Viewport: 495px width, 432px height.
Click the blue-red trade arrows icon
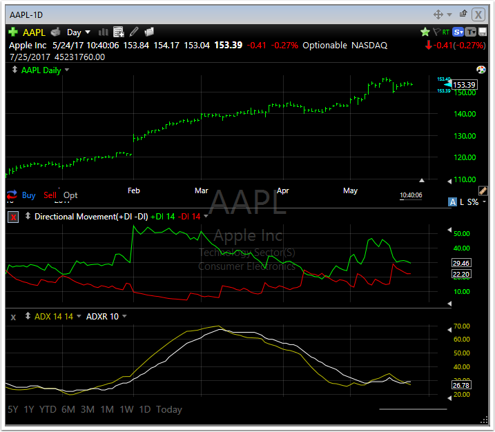[x=12, y=195]
